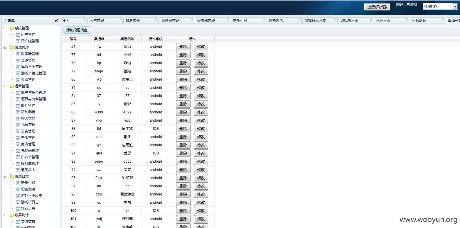Select the 虫虫 channel name cell
The height and width of the screenshot is (228, 460).
click(x=127, y=203)
